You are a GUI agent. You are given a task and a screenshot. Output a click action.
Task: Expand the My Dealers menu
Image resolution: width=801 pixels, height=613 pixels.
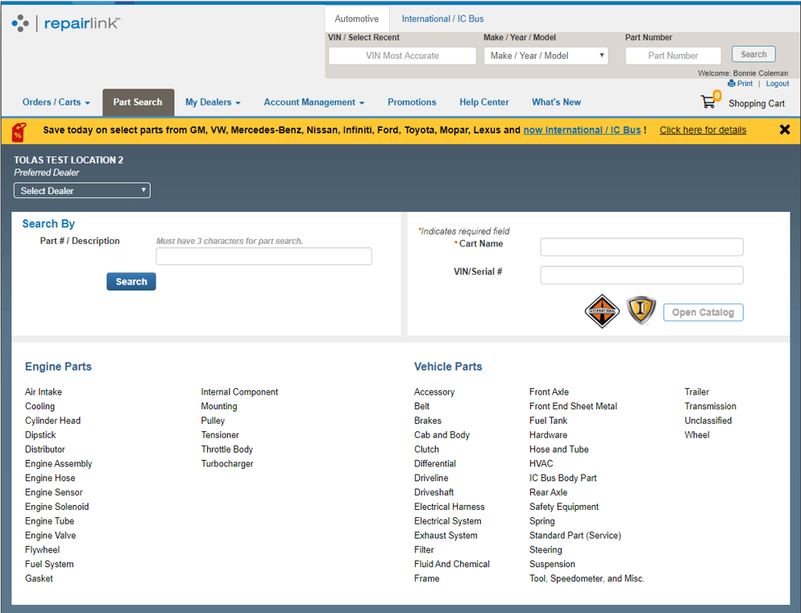coord(212,102)
